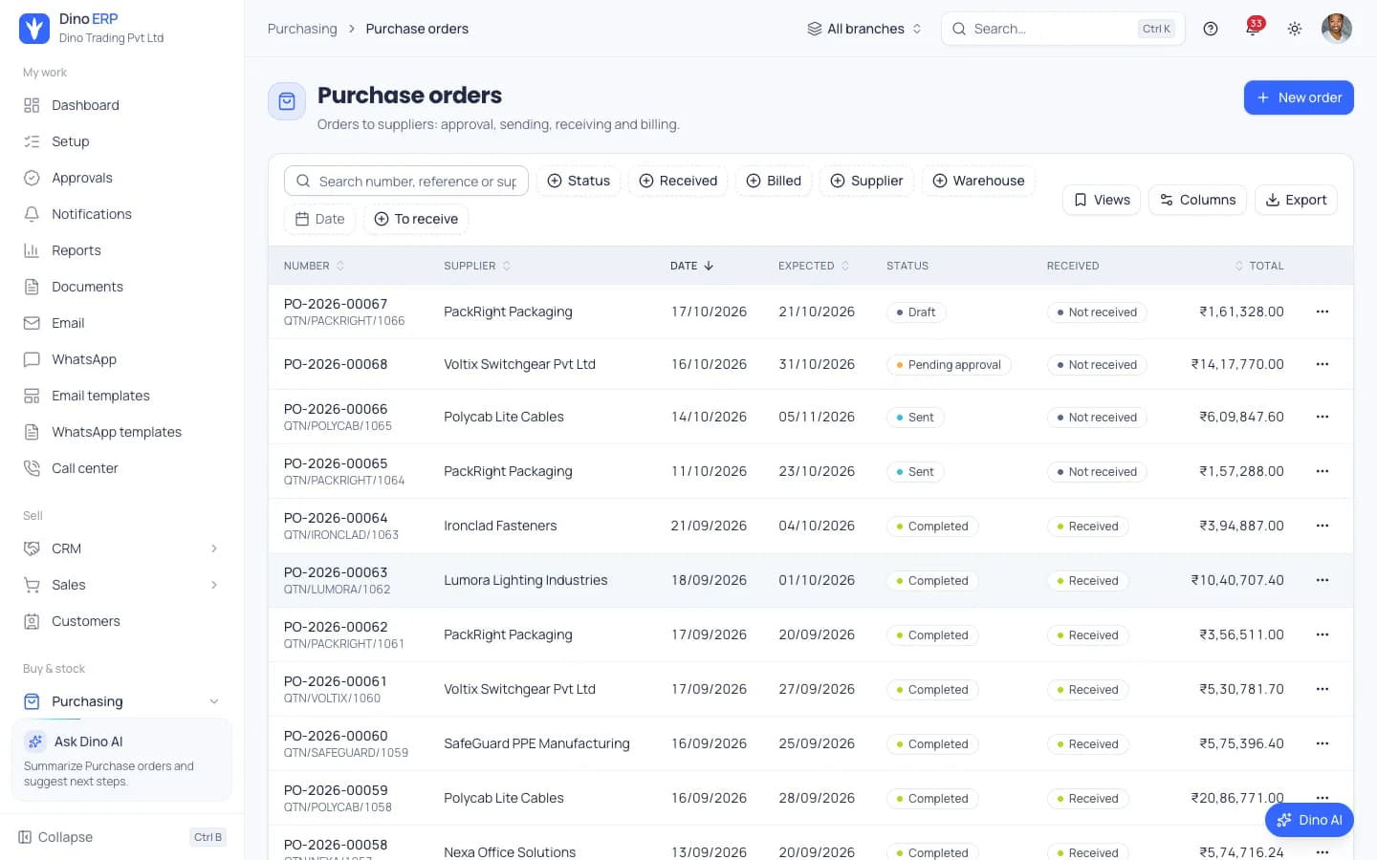
Task: Add a Status filter
Action: (x=579, y=181)
